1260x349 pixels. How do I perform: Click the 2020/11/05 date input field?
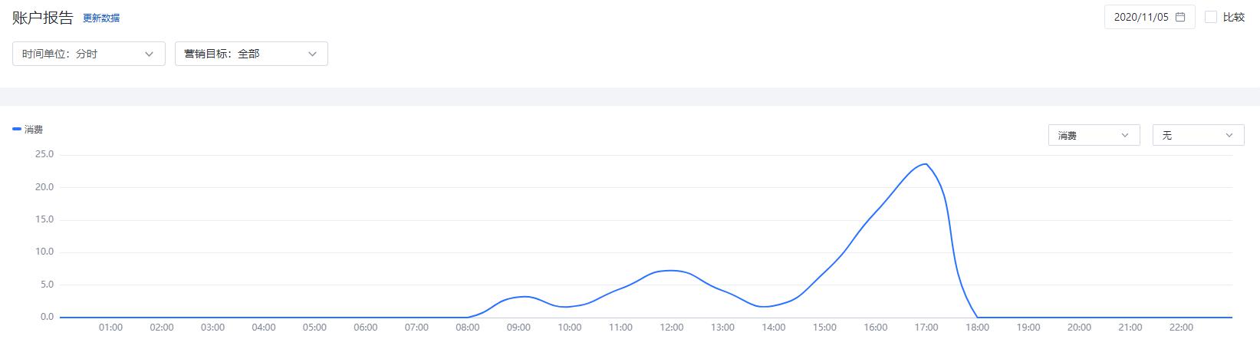click(x=1141, y=17)
